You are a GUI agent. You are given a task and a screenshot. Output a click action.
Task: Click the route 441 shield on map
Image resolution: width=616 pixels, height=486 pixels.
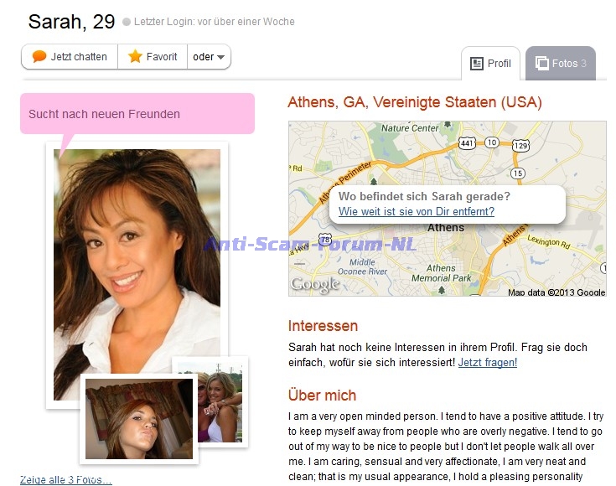click(467, 143)
